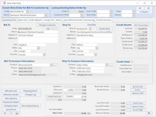Screen dimensions: 156x117
Task: Click the Fill Backorders button
Action: coord(11,106)
